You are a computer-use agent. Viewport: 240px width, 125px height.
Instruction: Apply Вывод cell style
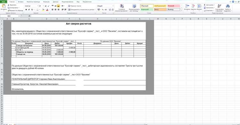[173, 10]
